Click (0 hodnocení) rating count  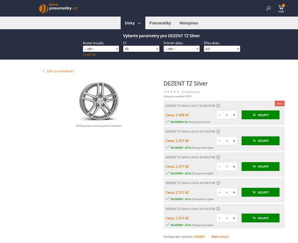(x=190, y=92)
